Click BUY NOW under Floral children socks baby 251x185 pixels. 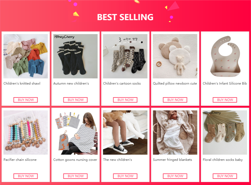pyautogui.click(x=225, y=176)
